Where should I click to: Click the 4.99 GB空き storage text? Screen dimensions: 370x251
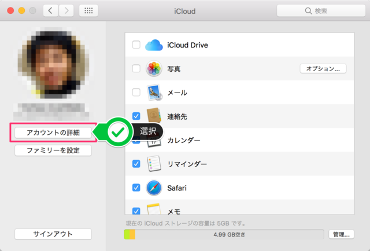click(229, 234)
